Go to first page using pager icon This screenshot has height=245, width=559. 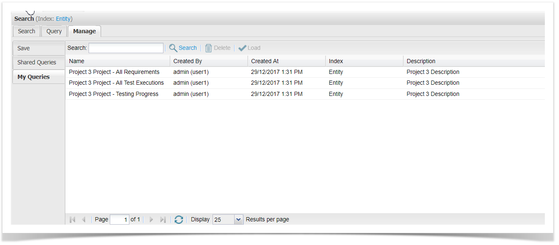[72, 220]
